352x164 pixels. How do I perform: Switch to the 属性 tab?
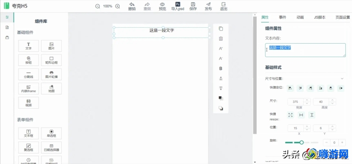265,17
